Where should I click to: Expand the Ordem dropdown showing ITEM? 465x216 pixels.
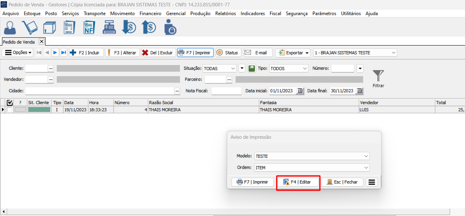(366, 168)
